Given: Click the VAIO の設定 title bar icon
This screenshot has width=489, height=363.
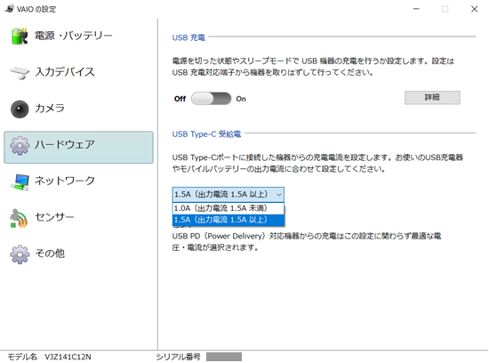Looking at the screenshot, I should click(10, 9).
